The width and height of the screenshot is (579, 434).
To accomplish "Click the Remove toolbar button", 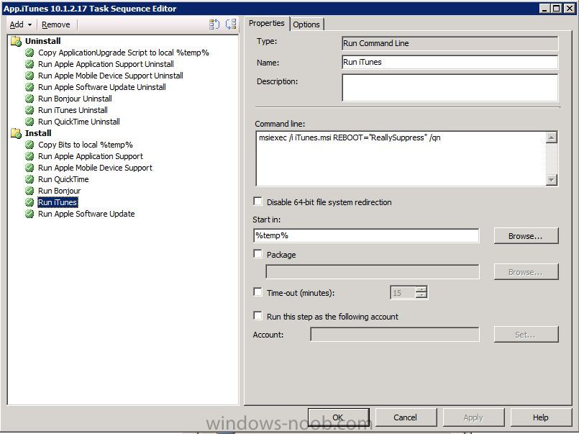I will pos(56,24).
